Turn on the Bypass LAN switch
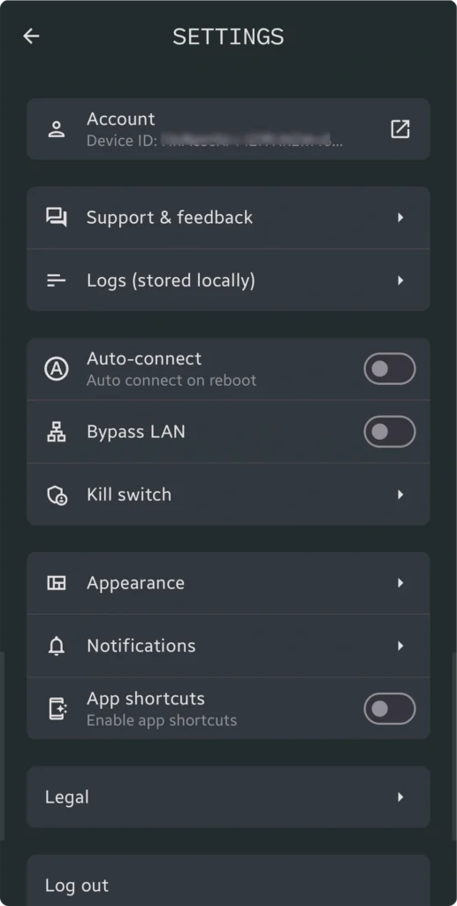457x906 pixels. point(390,432)
